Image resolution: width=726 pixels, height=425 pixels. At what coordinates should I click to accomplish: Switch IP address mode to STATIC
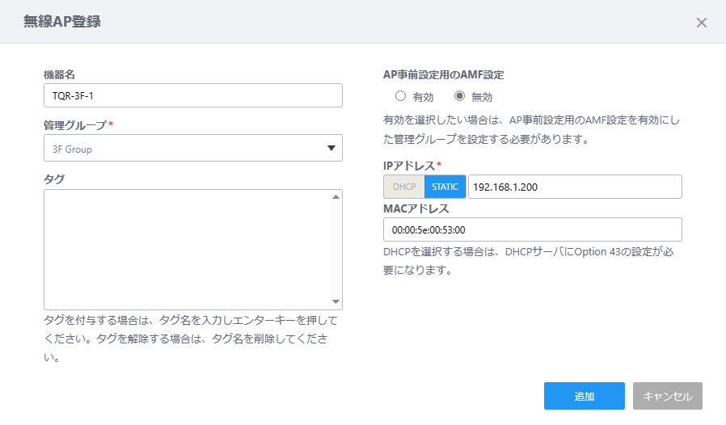coord(445,187)
